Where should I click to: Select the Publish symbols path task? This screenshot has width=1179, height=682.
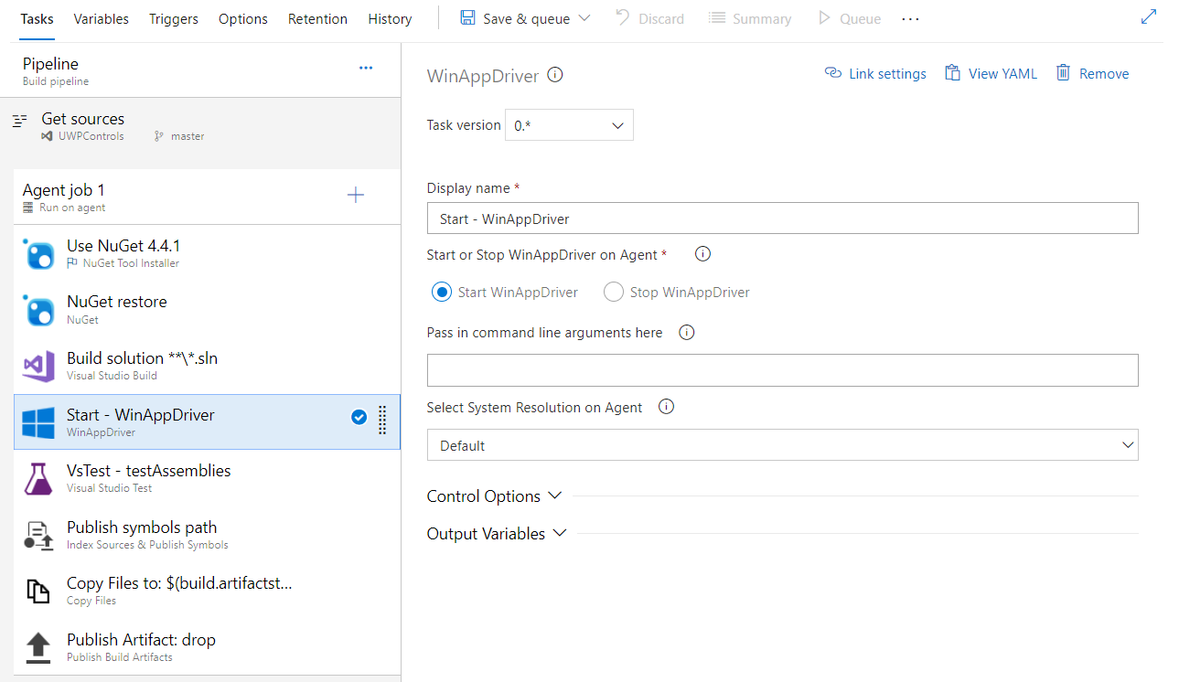[208, 535]
